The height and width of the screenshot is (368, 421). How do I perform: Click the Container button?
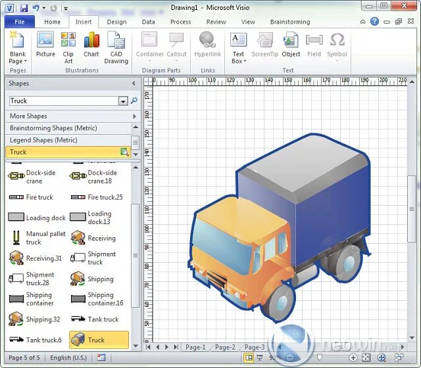pyautogui.click(x=150, y=46)
